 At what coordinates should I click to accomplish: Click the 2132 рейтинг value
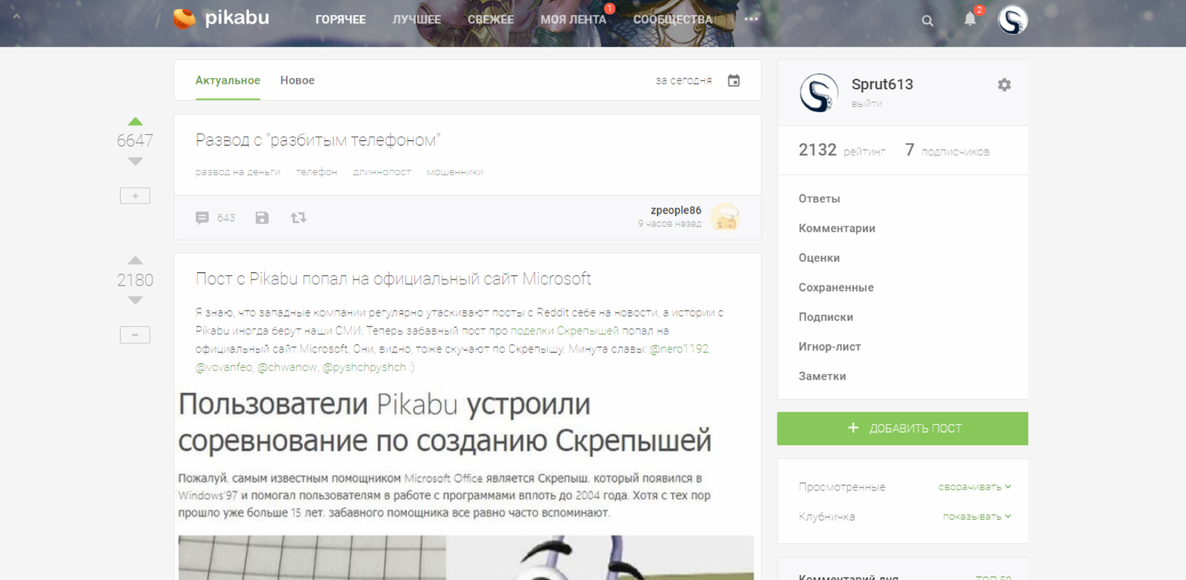842,150
